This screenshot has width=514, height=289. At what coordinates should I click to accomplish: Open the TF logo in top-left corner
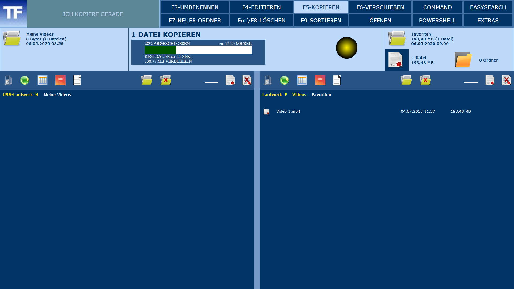point(13,13)
